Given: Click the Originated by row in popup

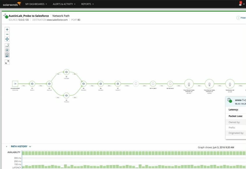Looking at the screenshot, I should 236,133.
